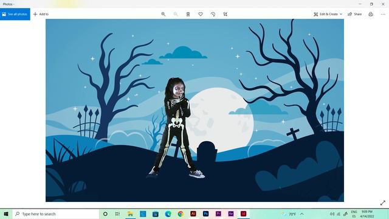The image size is (389, 219).
Task: Click the greyed zoom out icon
Action: point(176,14)
